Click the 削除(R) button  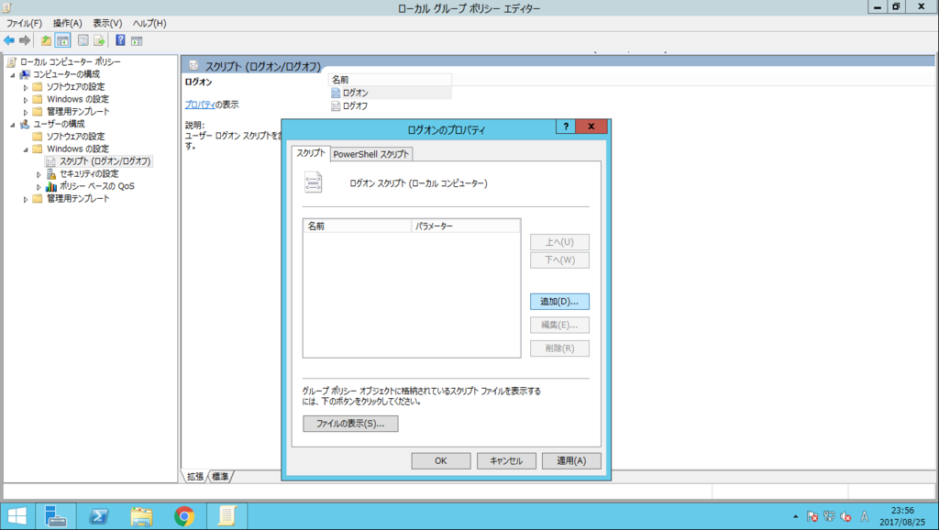pyautogui.click(x=559, y=348)
